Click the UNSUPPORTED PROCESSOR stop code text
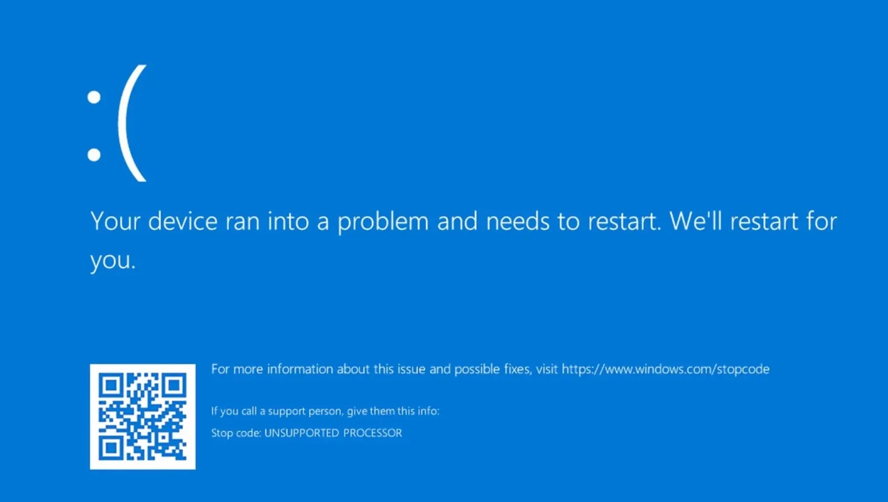 point(333,433)
